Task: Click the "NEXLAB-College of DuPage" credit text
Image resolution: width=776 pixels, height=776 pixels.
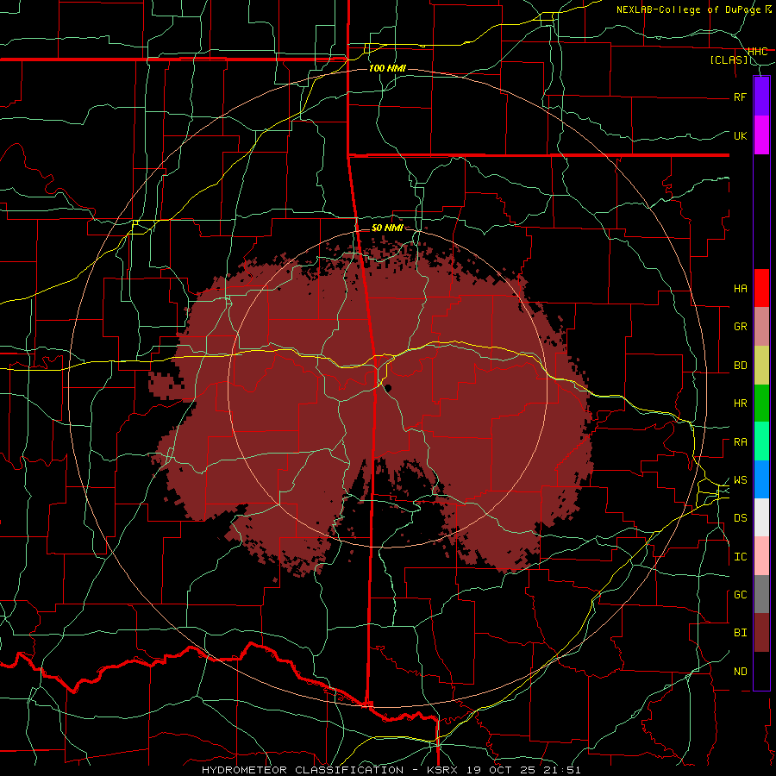Action: coord(690,9)
